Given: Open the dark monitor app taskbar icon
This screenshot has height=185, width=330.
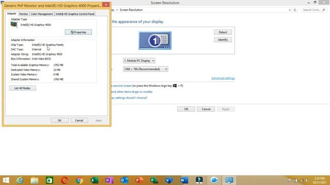Looking at the screenshot, I should pyautogui.click(x=199, y=180).
